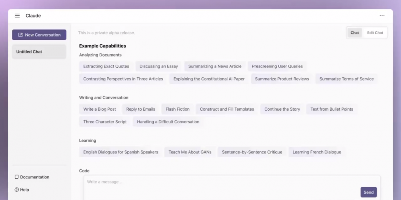The height and width of the screenshot is (200, 401).
Task: Select Untitled Chat in the sidebar
Action: click(39, 52)
